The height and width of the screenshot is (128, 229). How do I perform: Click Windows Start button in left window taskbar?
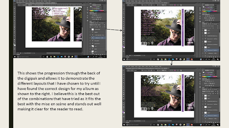click(15, 57)
